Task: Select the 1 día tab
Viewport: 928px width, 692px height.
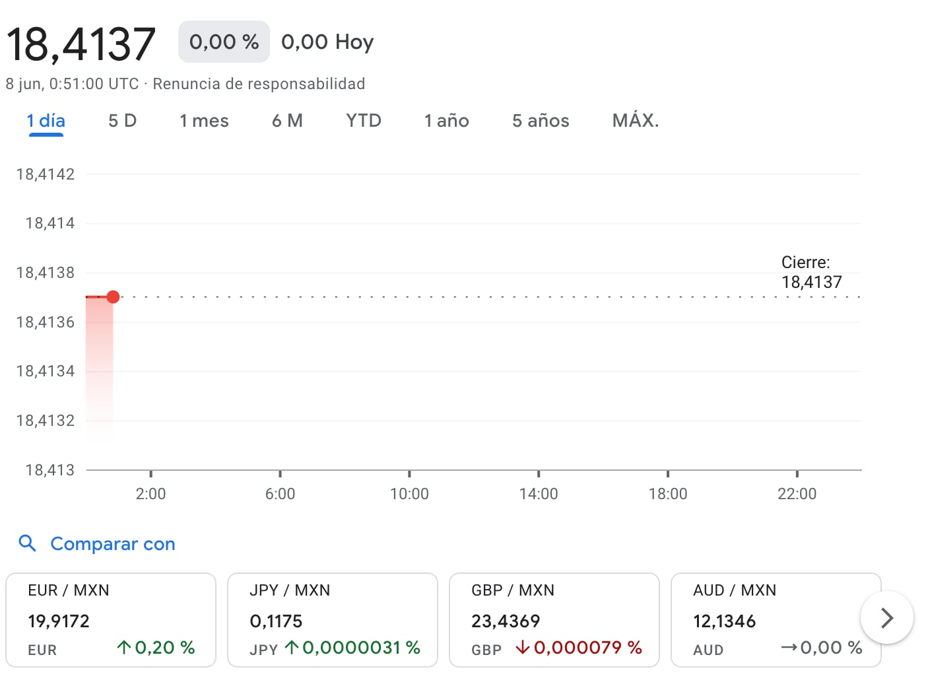Action: [x=46, y=121]
